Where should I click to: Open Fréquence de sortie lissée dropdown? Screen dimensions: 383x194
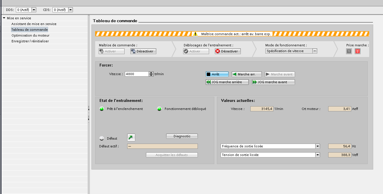(x=318, y=146)
